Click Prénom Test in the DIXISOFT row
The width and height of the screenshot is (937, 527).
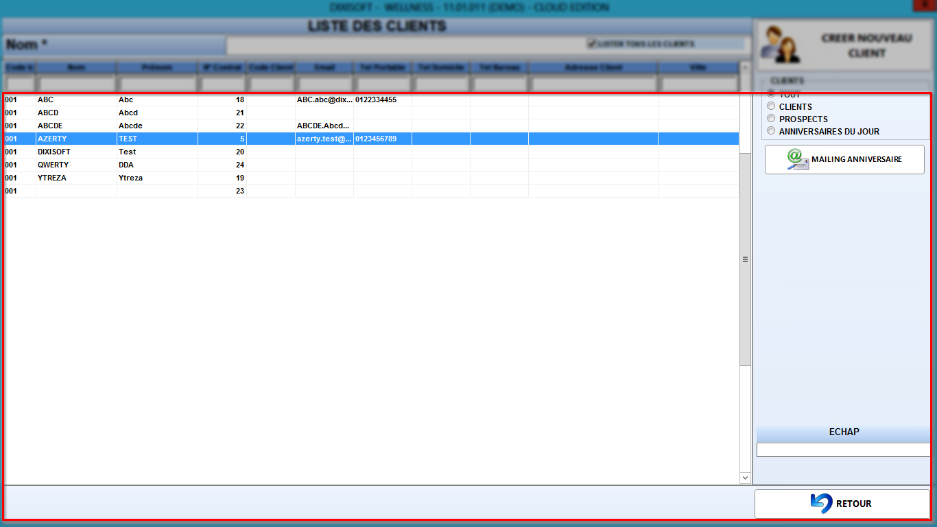tap(127, 152)
